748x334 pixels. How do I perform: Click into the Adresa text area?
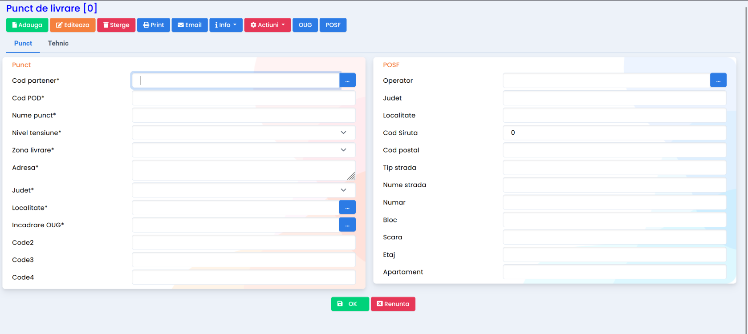click(x=244, y=170)
